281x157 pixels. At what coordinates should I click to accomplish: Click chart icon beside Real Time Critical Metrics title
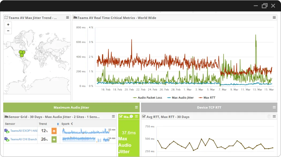(75, 18)
